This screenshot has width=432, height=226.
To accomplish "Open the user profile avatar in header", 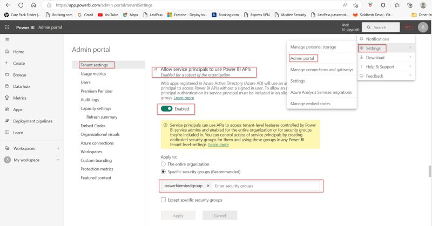I will (x=423, y=28).
